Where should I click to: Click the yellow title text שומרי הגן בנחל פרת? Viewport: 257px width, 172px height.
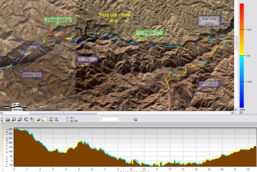[115, 18]
